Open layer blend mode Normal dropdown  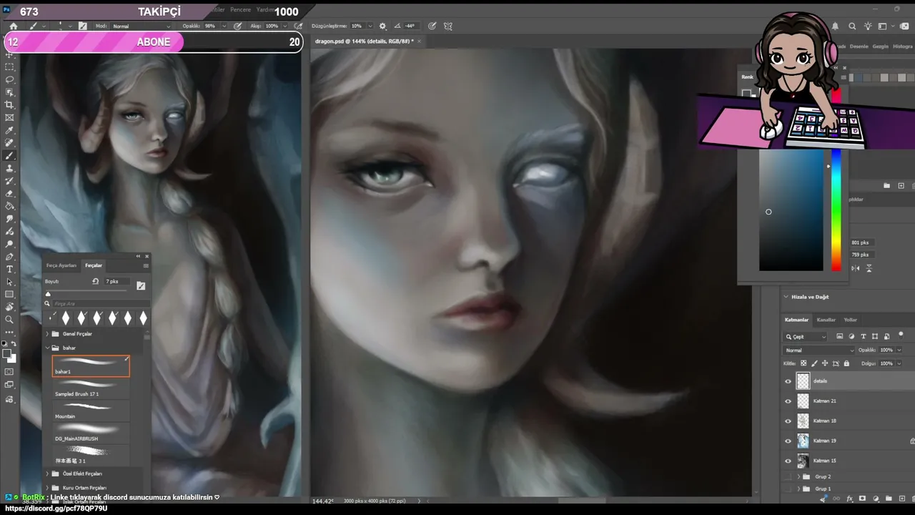tap(819, 350)
